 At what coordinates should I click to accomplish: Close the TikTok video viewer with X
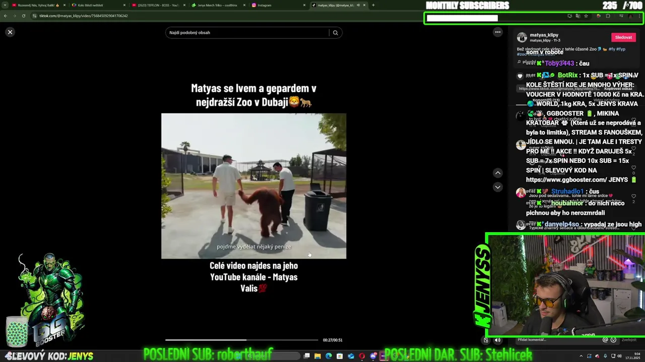10,32
